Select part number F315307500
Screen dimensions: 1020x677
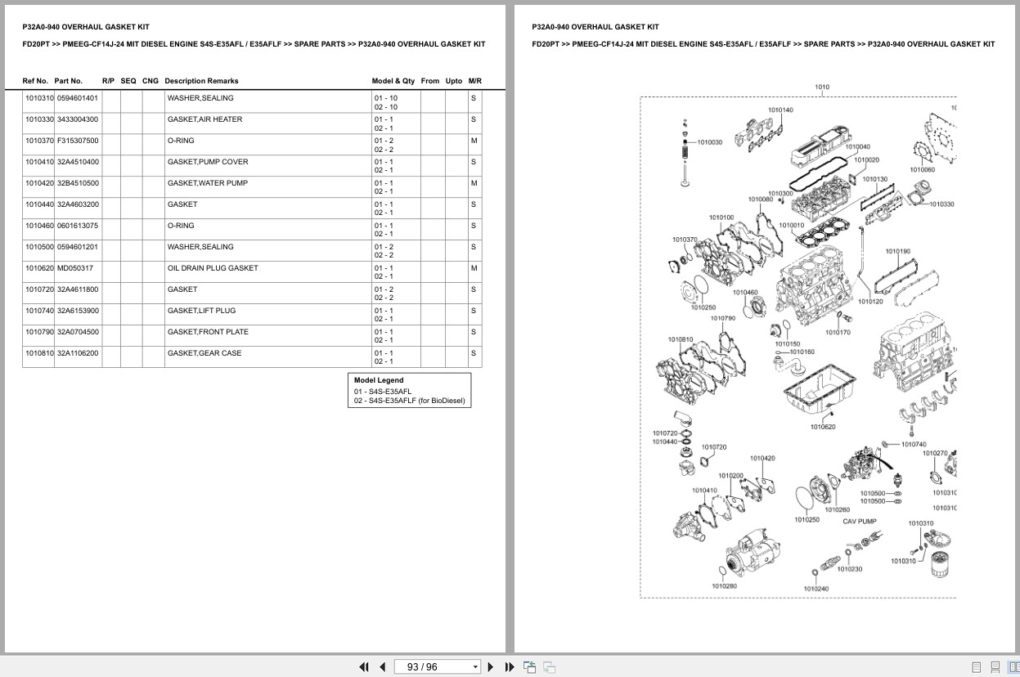pyautogui.click(x=78, y=141)
